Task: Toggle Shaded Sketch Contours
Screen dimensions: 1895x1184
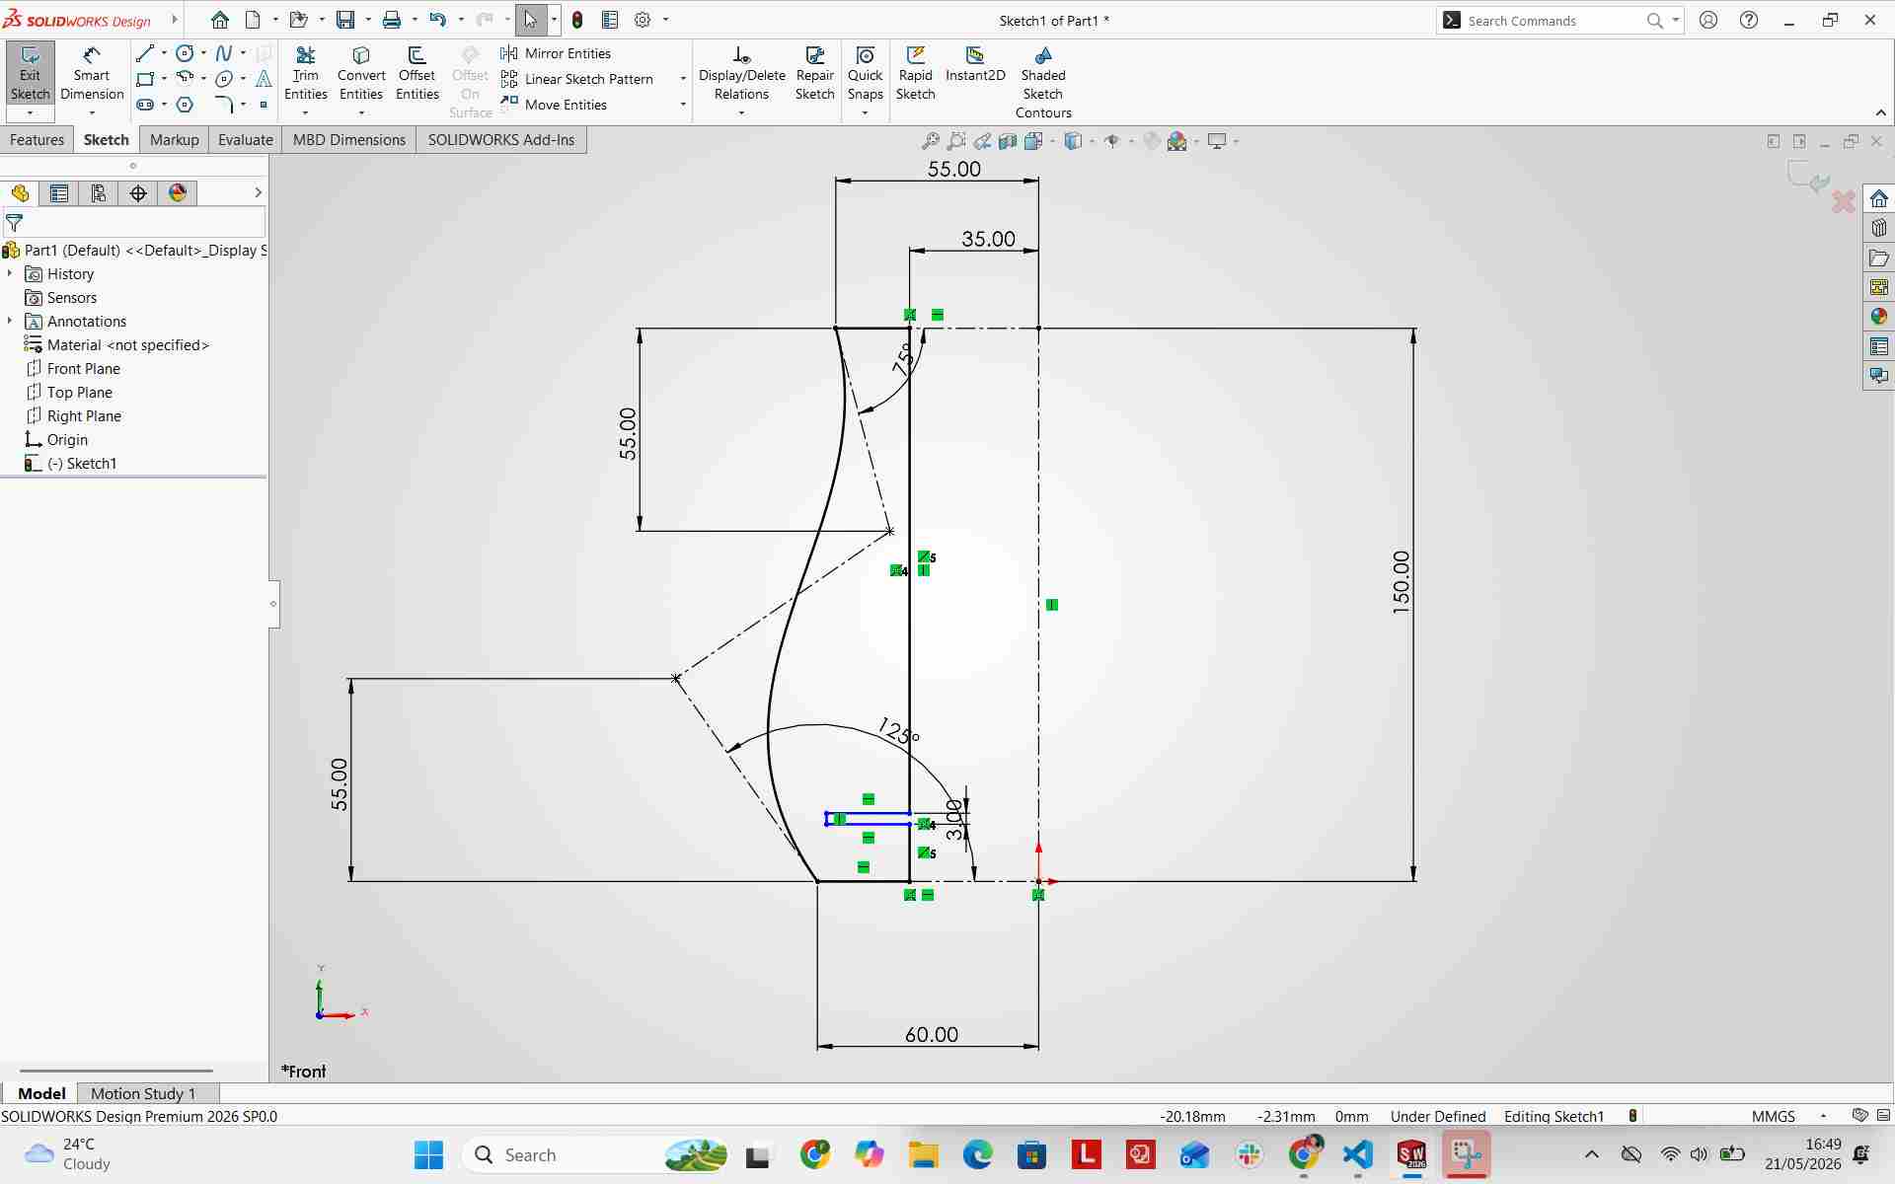Action: click(1043, 83)
